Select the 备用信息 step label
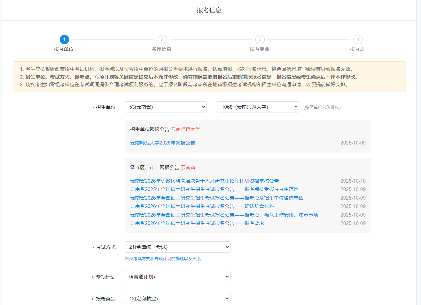 (x=162, y=49)
